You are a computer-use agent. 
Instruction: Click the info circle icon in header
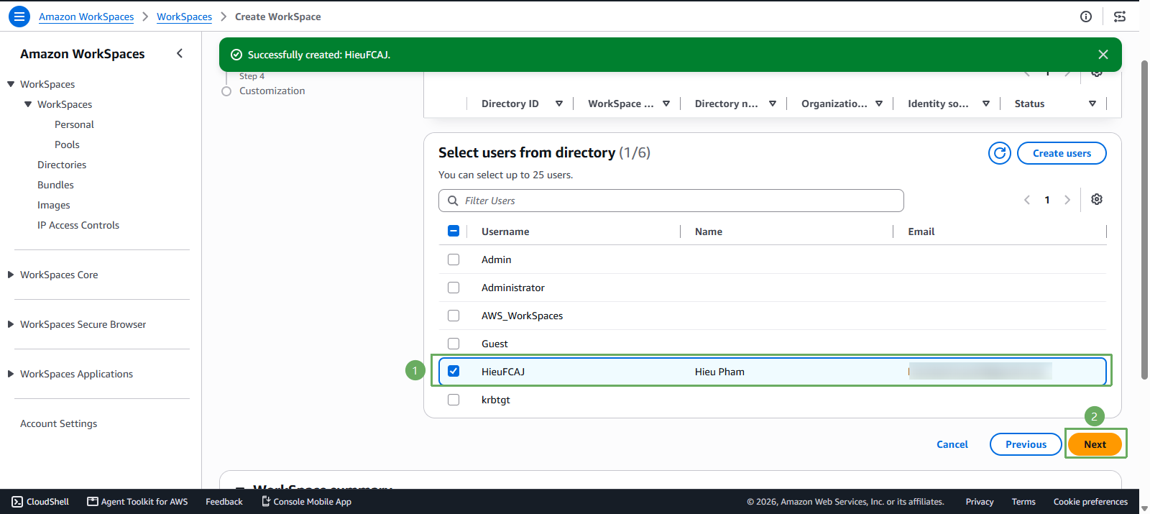coord(1086,17)
